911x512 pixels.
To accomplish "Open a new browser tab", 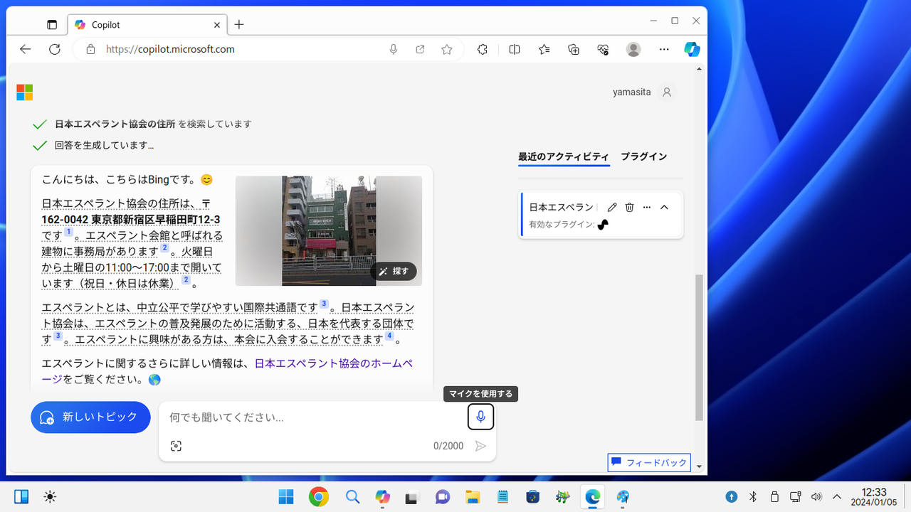I will (239, 24).
